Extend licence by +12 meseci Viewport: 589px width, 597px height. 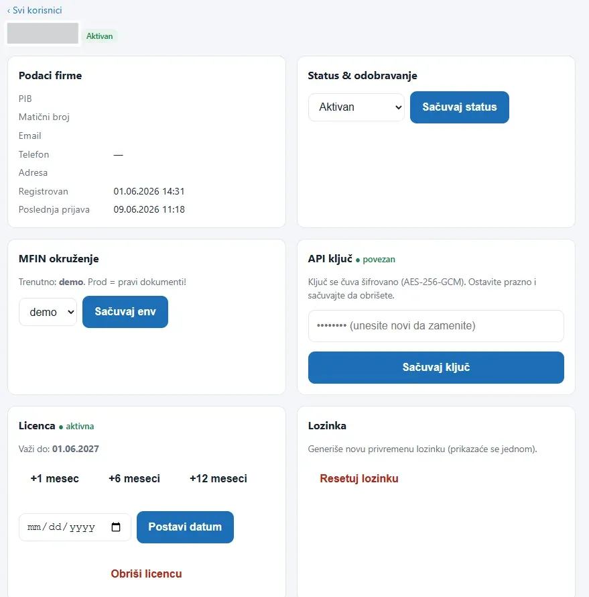point(218,478)
